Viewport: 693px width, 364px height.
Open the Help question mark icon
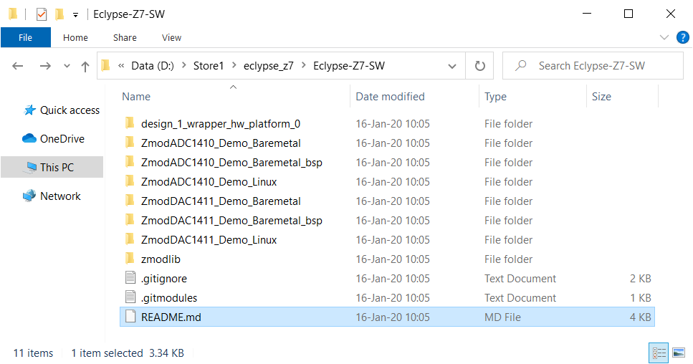coord(682,37)
